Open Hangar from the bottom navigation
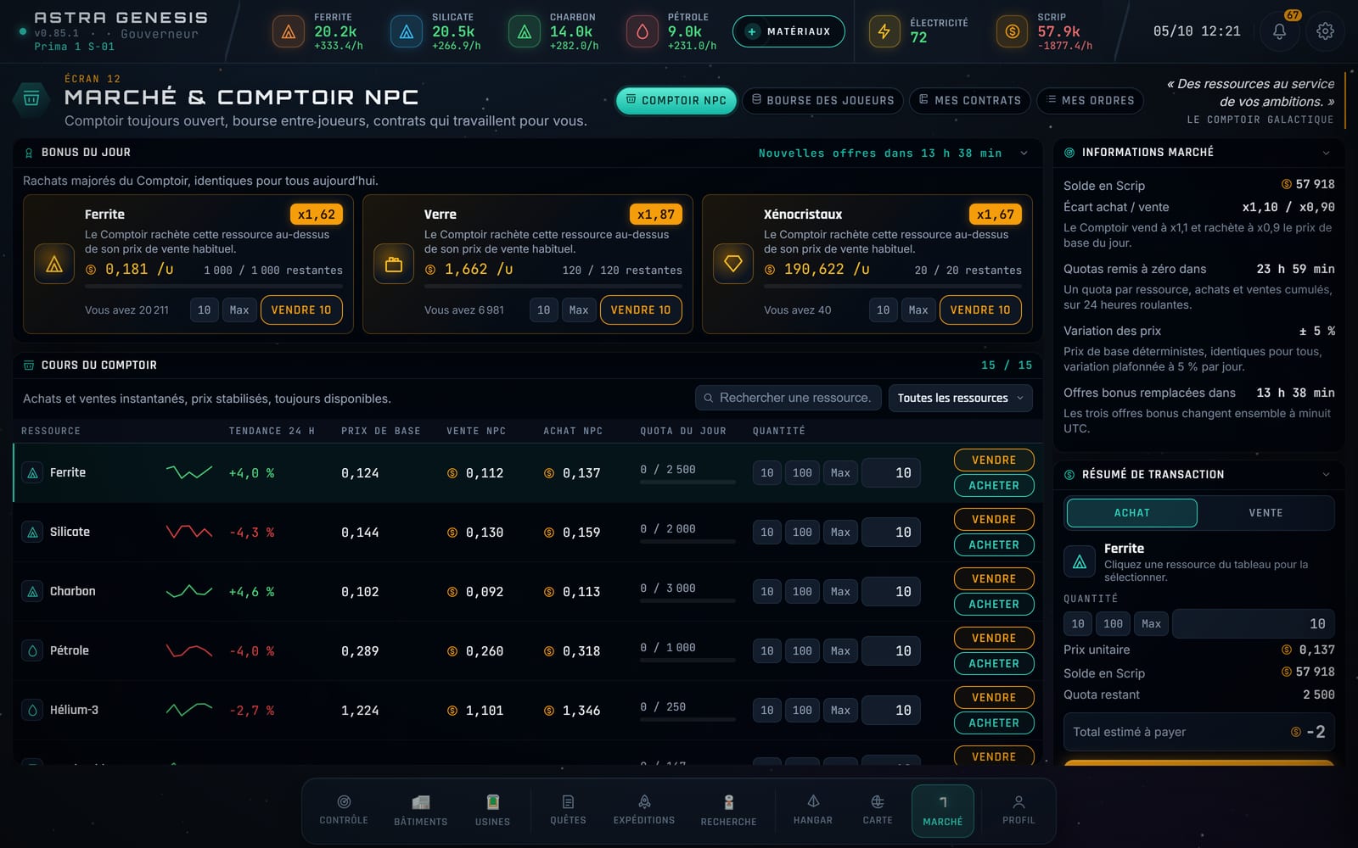The image size is (1358, 848). 813,811
